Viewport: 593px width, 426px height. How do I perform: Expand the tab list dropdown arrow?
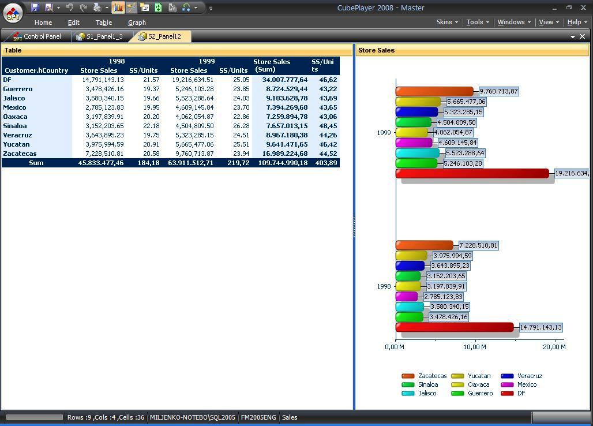[572, 36]
